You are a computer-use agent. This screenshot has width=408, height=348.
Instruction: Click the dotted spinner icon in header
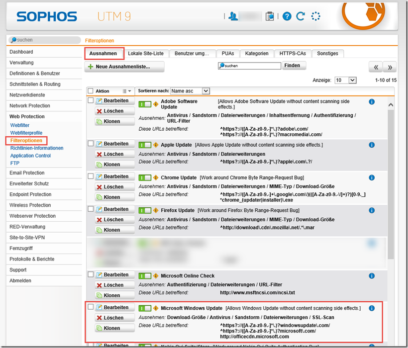tap(315, 16)
